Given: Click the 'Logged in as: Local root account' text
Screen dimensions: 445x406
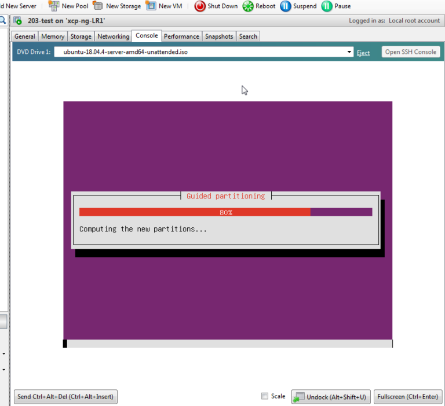Looking at the screenshot, I should coord(394,21).
